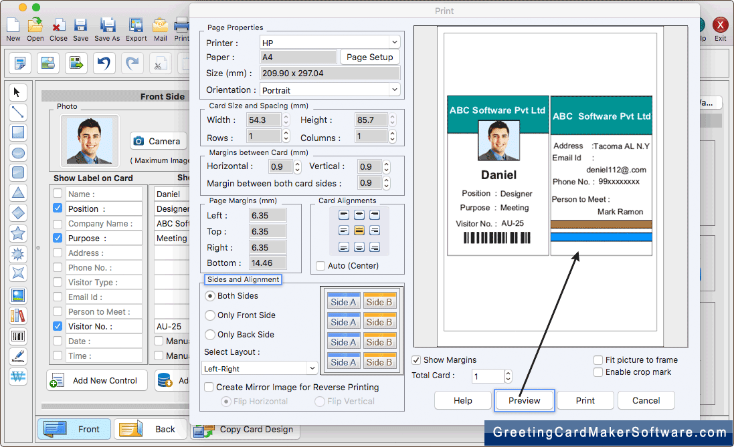734x447 pixels.
Task: Enable the Company Name checkbox
Action: point(58,223)
